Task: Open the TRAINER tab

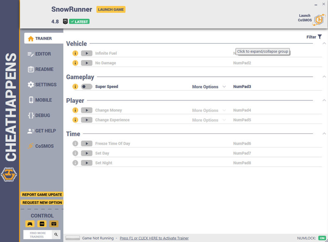Action: (44, 39)
